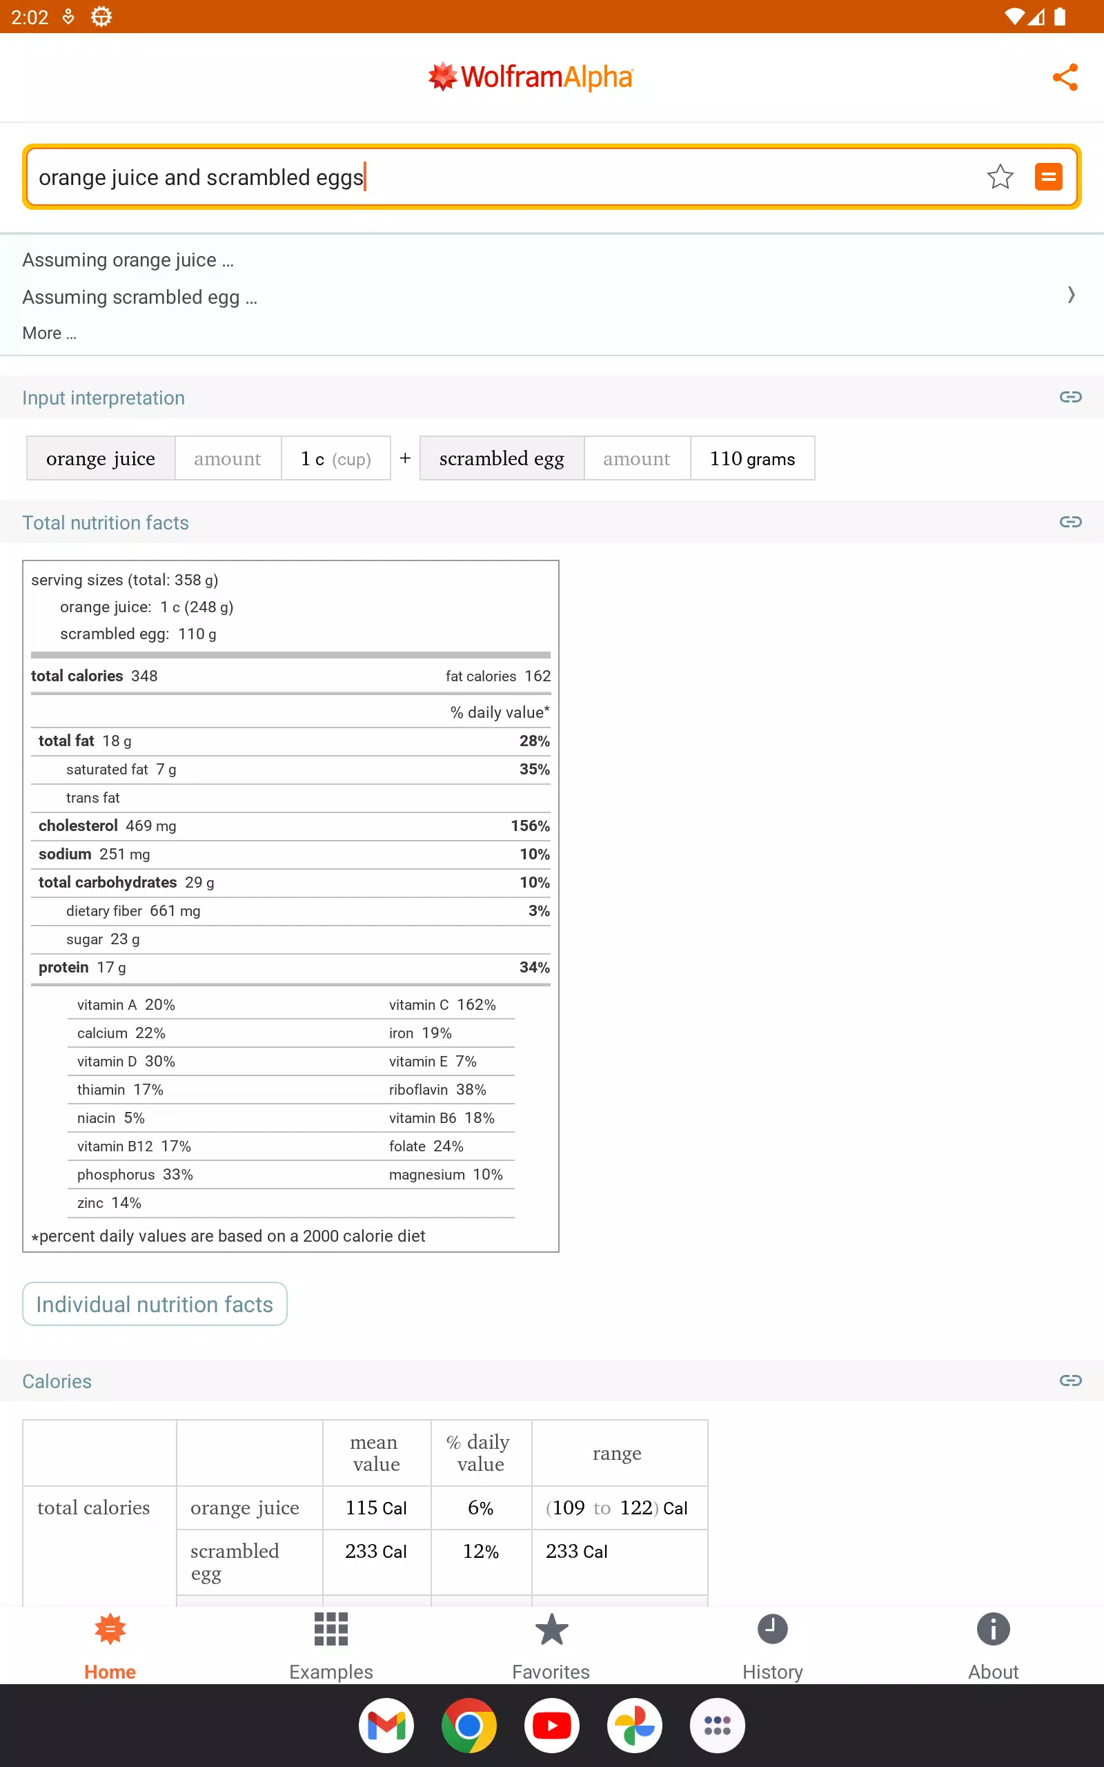Tap the star favorite icon in search box

tap(1000, 177)
